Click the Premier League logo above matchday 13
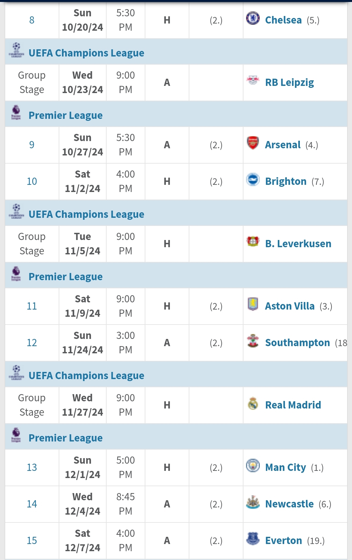352x560 pixels. coord(16,435)
